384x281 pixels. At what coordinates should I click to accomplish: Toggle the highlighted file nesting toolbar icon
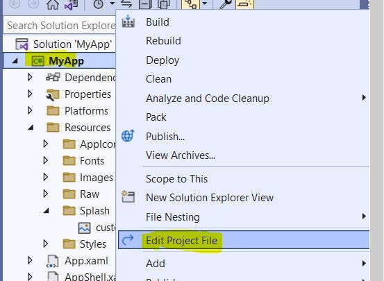pos(191,4)
